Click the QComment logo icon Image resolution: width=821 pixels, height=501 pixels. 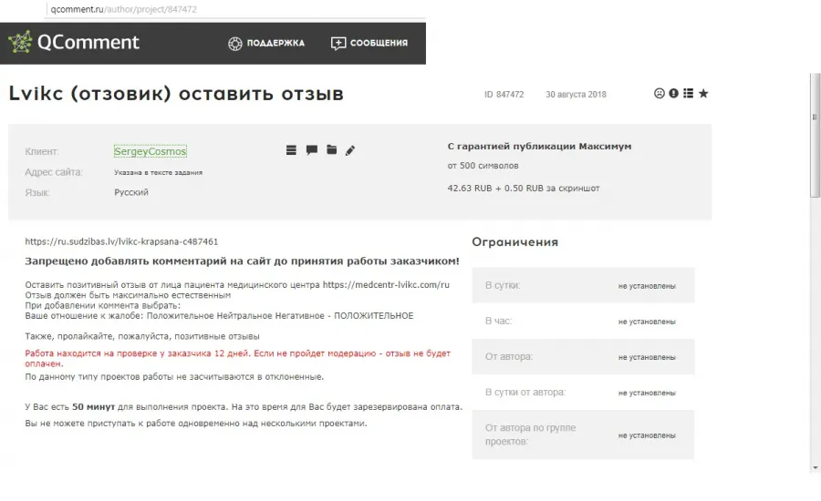[x=20, y=42]
